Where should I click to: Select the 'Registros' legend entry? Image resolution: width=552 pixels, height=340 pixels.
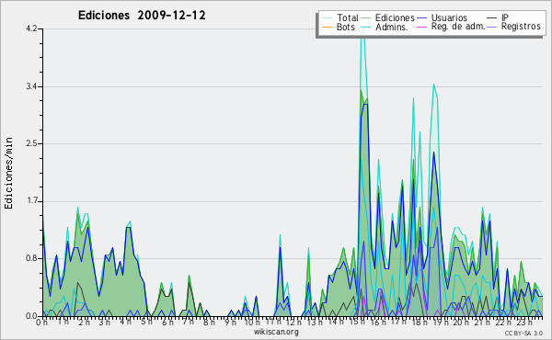pos(521,27)
